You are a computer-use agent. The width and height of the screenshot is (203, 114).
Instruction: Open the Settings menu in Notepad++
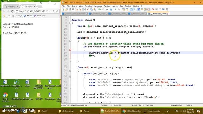pyautogui.click(x=107, y=6)
